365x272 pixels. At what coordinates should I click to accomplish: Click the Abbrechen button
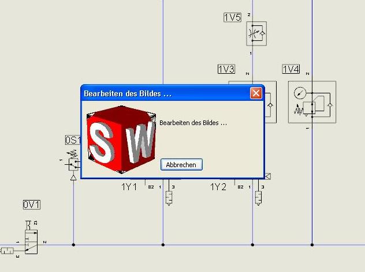[181, 165]
